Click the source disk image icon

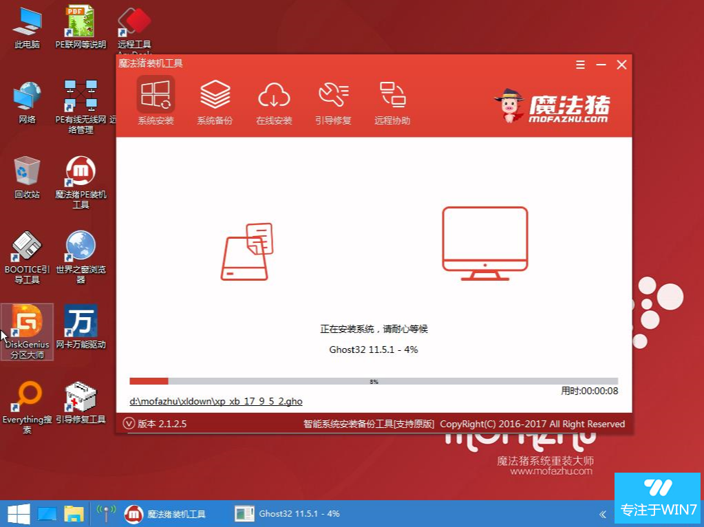click(x=247, y=251)
